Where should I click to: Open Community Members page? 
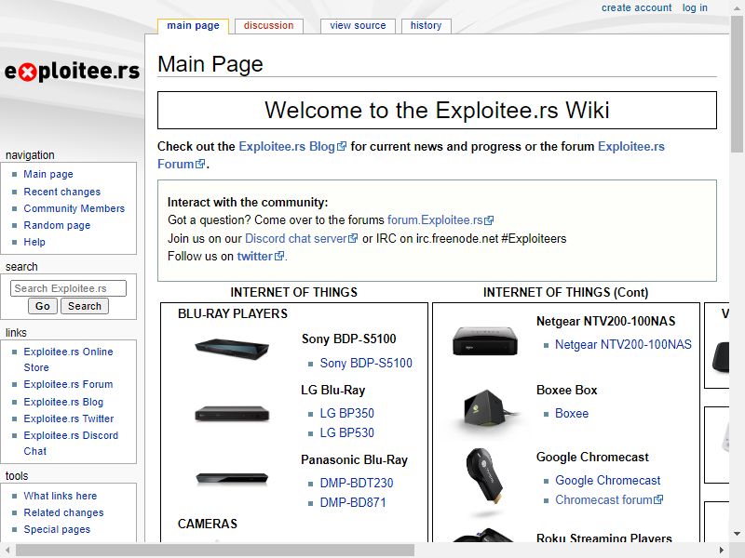pos(74,208)
